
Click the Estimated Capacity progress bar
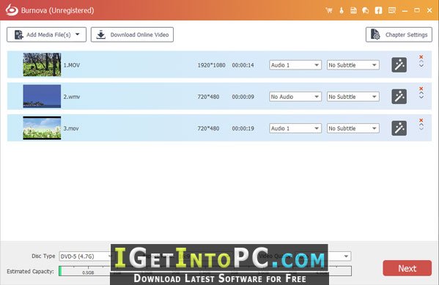(205, 271)
